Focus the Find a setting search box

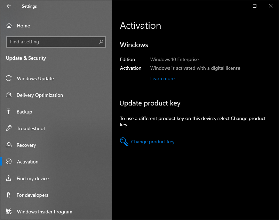click(x=56, y=42)
